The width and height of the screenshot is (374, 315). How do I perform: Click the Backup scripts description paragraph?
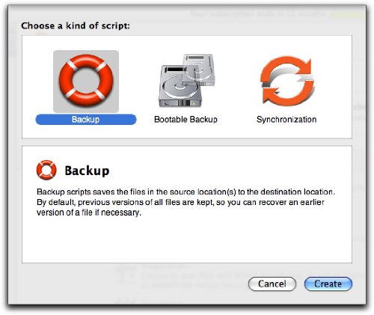coord(186,202)
